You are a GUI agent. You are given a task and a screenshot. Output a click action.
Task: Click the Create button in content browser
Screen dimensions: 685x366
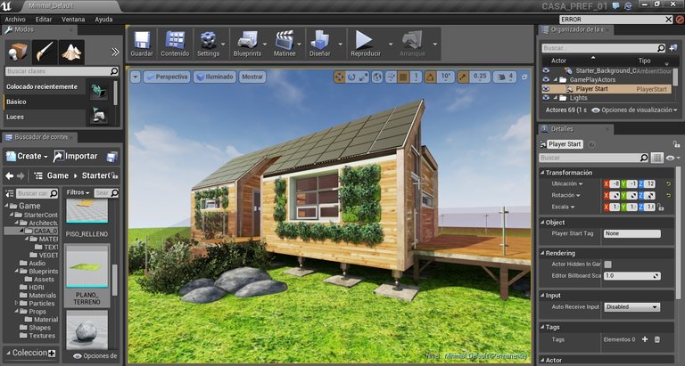(26, 156)
